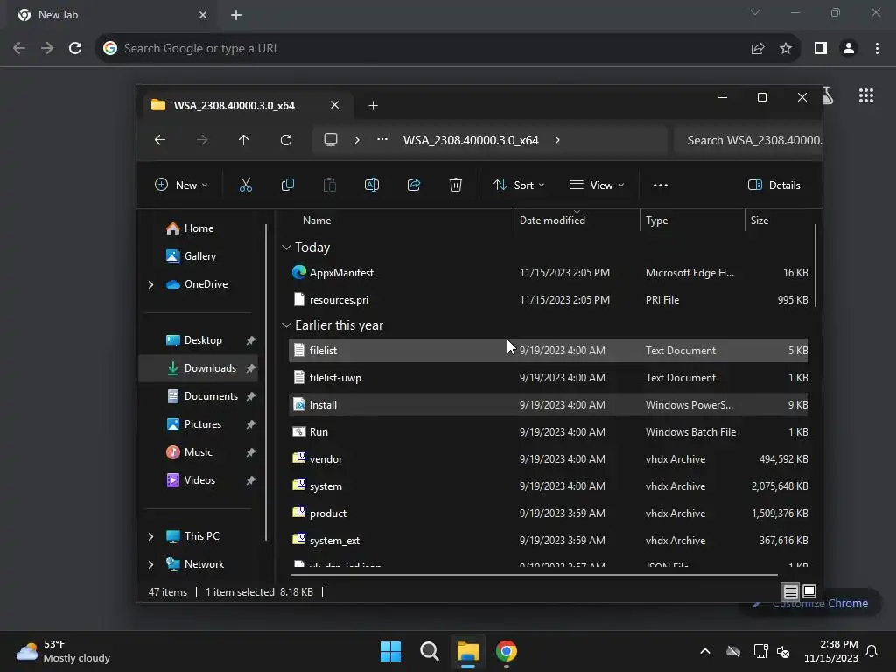Viewport: 896px width, 672px height.
Task: Switch to details list layout icon in status bar
Action: (x=790, y=592)
